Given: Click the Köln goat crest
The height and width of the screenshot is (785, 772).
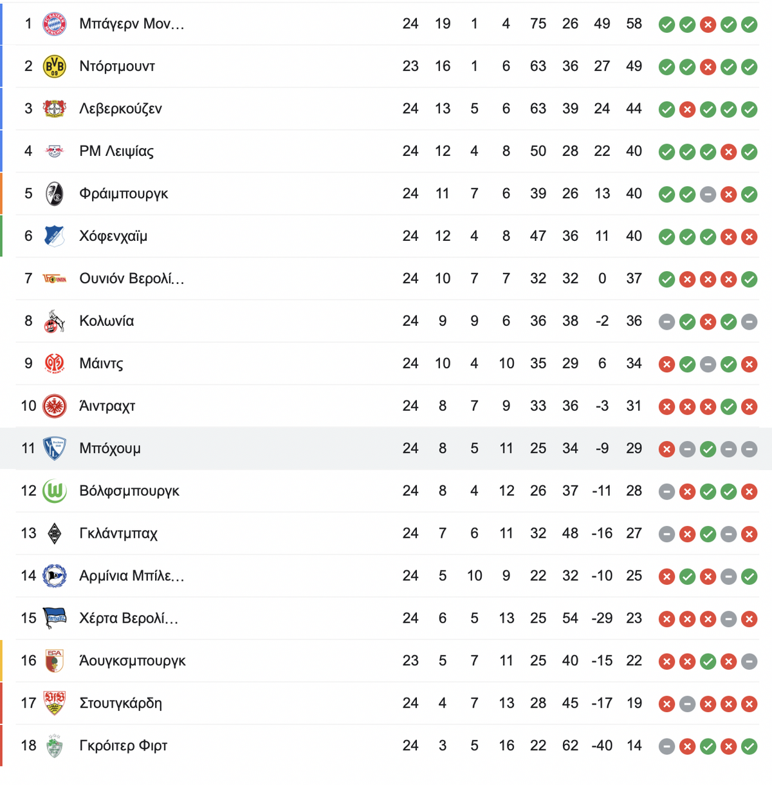Looking at the screenshot, I should pos(55,321).
